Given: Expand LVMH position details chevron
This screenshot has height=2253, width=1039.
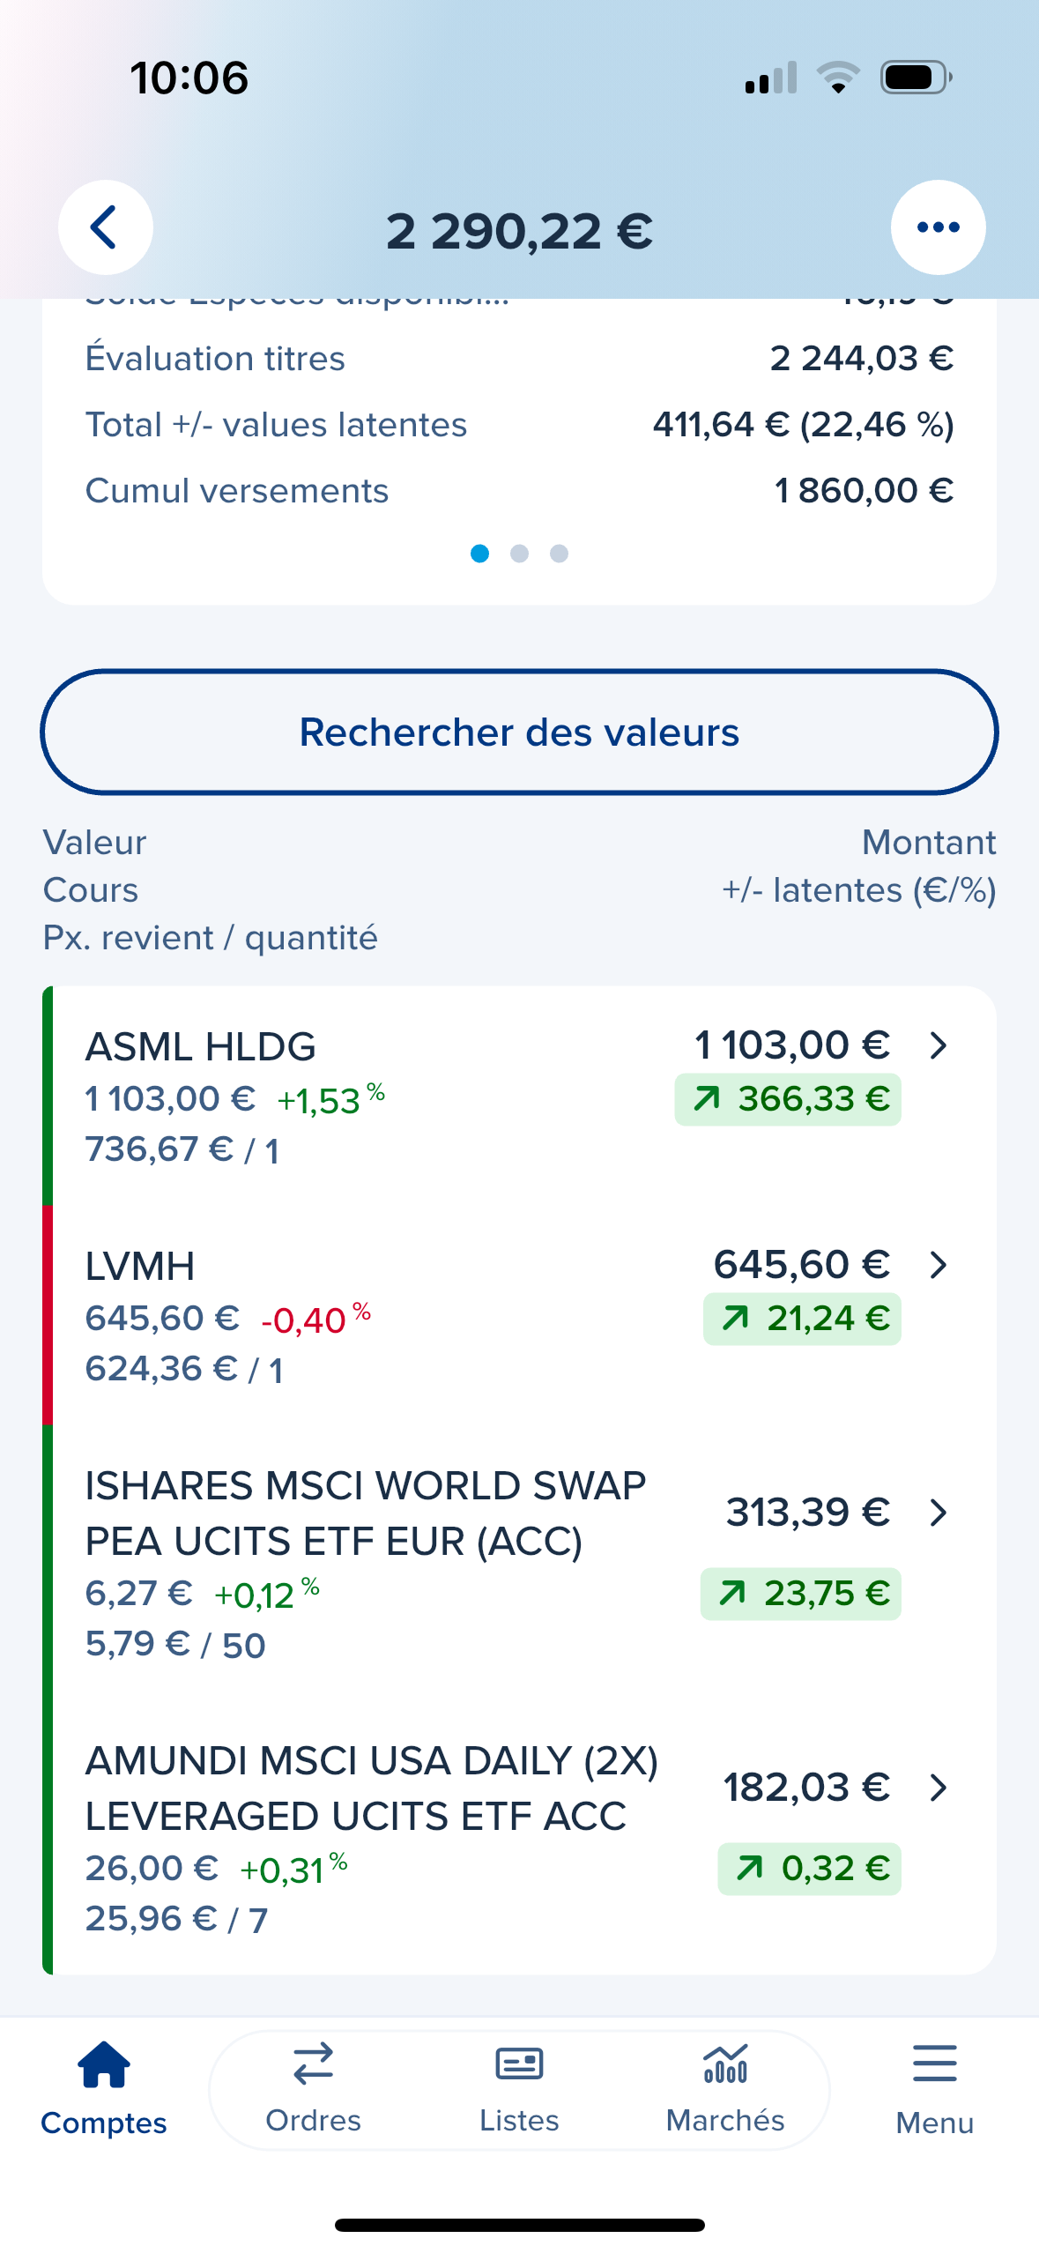Looking at the screenshot, I should (x=939, y=1265).
